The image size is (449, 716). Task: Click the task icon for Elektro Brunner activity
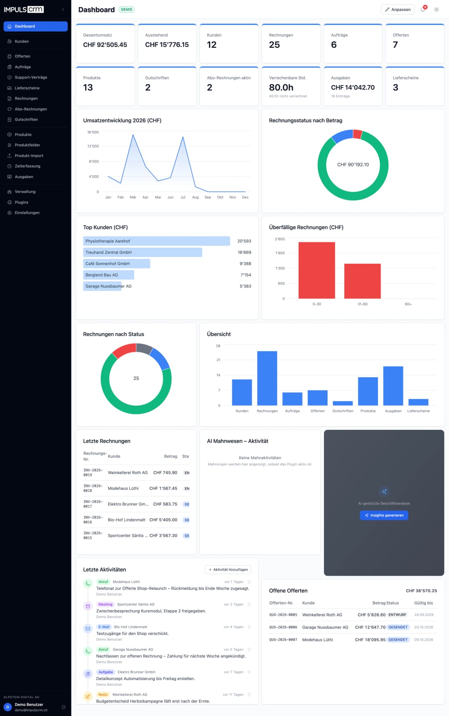88,674
